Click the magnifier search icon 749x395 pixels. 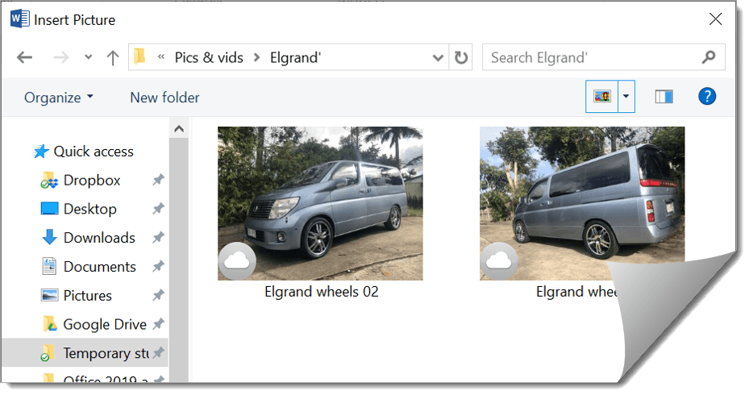(x=709, y=57)
